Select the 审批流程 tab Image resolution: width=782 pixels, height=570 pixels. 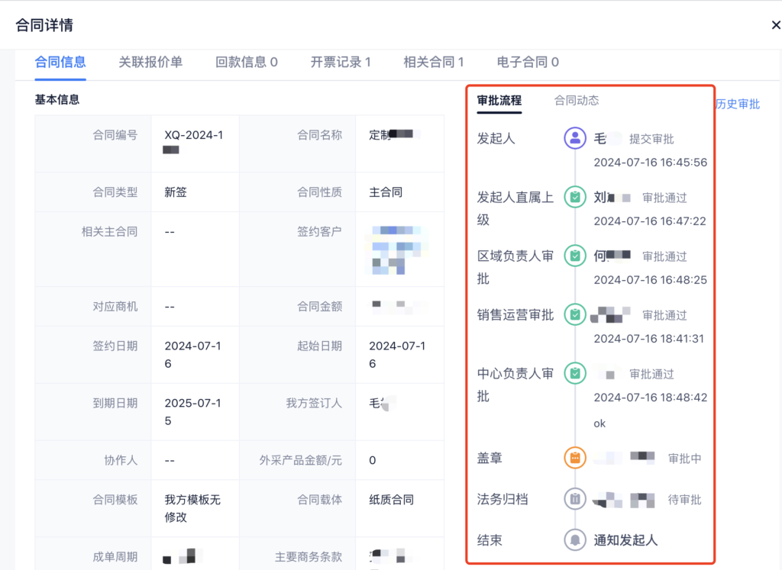(499, 100)
